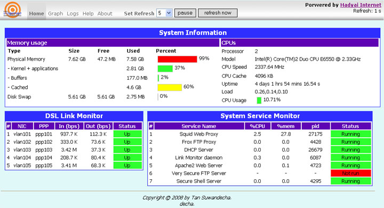Click the orange Internet logo icon

tap(12, 10)
